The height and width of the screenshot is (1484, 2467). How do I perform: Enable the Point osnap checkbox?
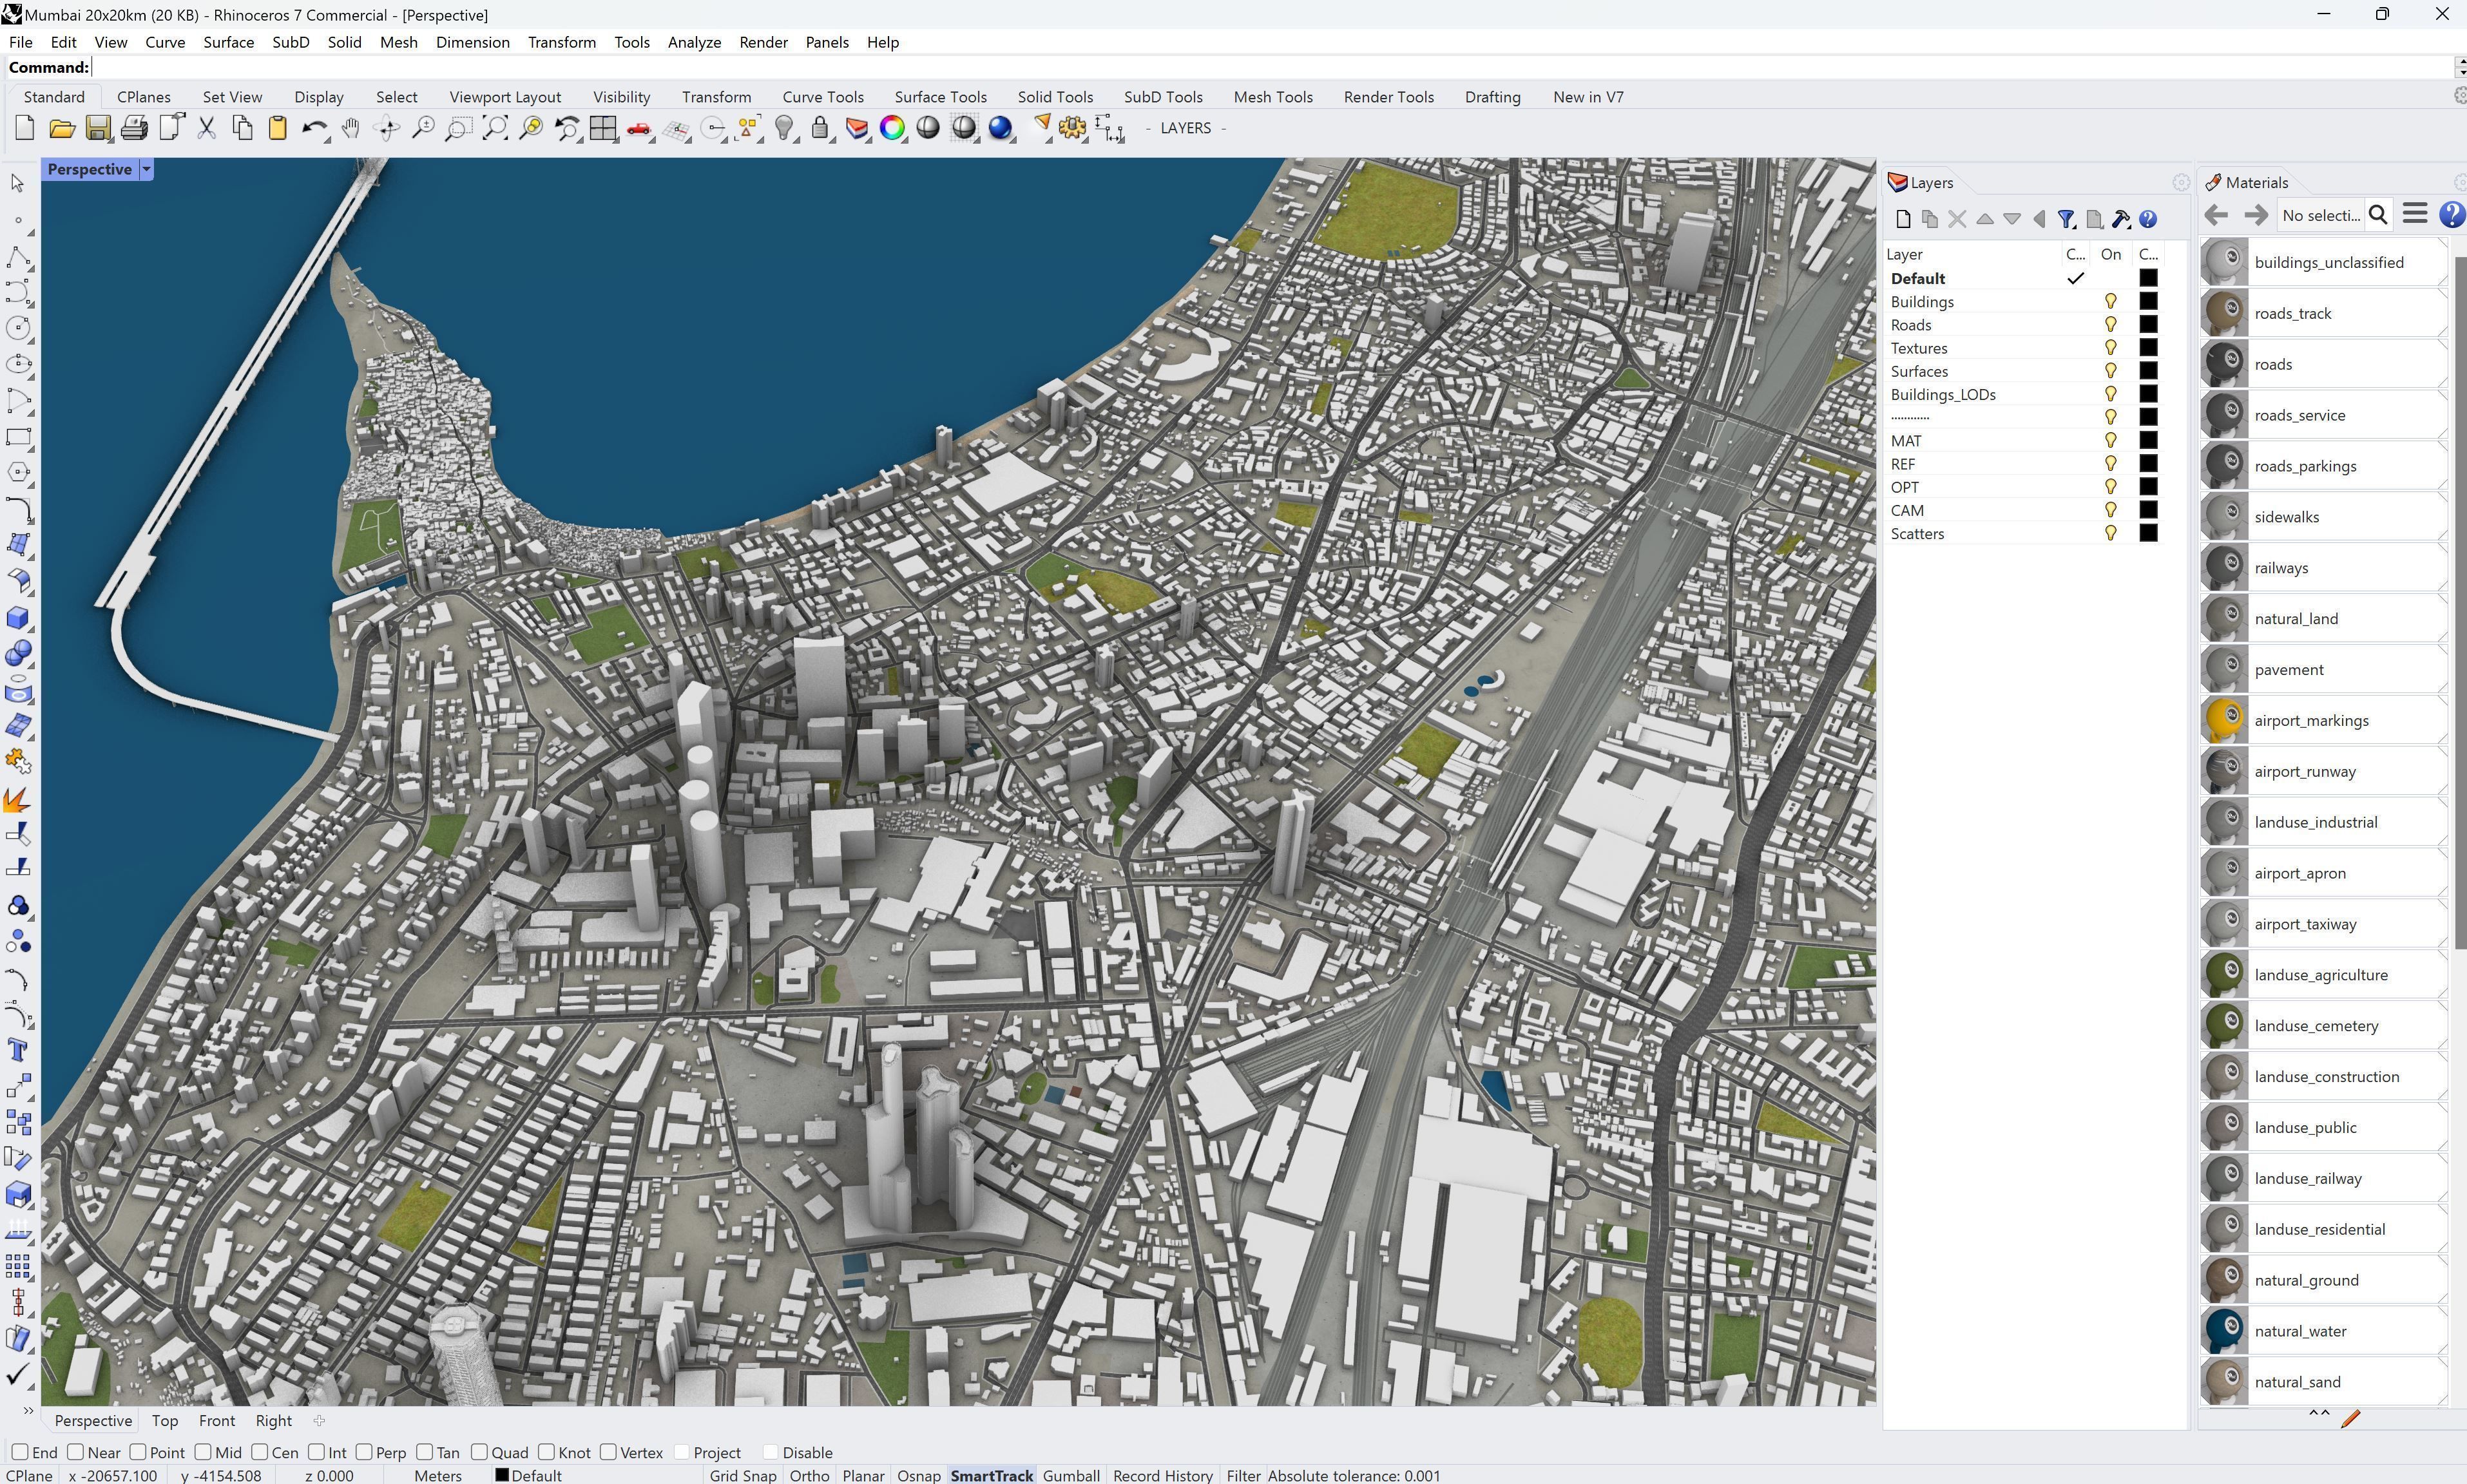click(x=138, y=1451)
